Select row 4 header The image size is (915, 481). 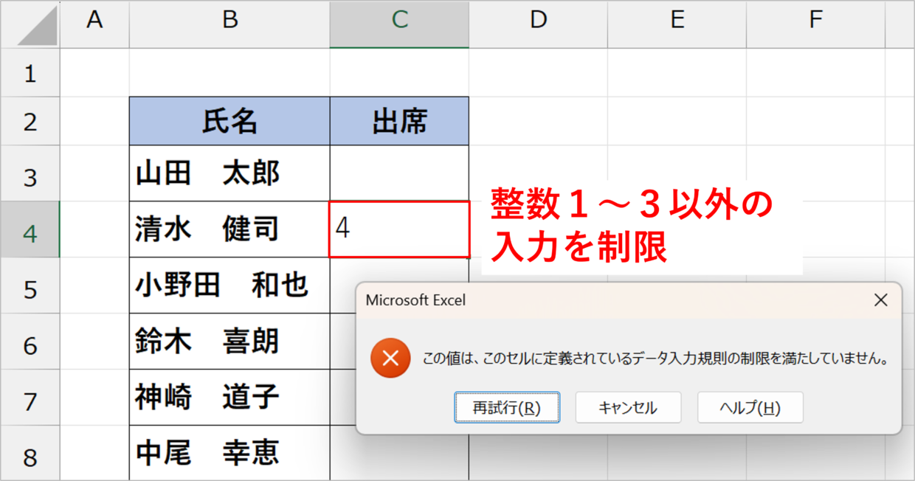pyautogui.click(x=30, y=230)
